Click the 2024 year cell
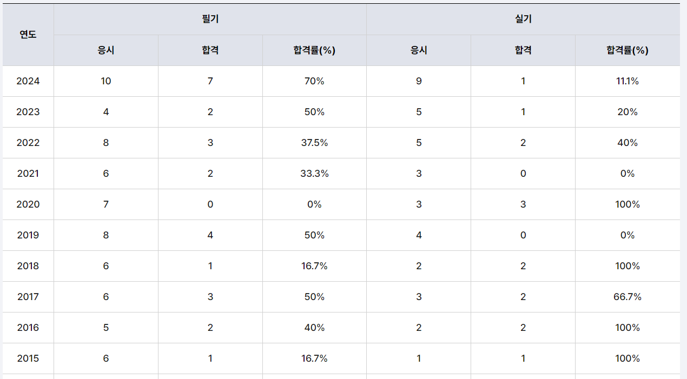Viewport: 687px width, 379px height. tap(28, 81)
